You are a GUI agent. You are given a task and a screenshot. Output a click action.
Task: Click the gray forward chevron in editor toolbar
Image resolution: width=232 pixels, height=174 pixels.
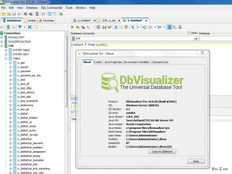[138, 27]
